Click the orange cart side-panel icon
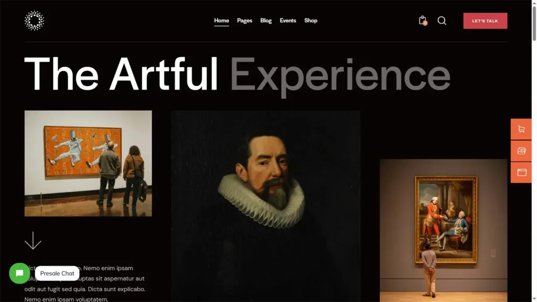The height and width of the screenshot is (302, 537). [x=521, y=129]
